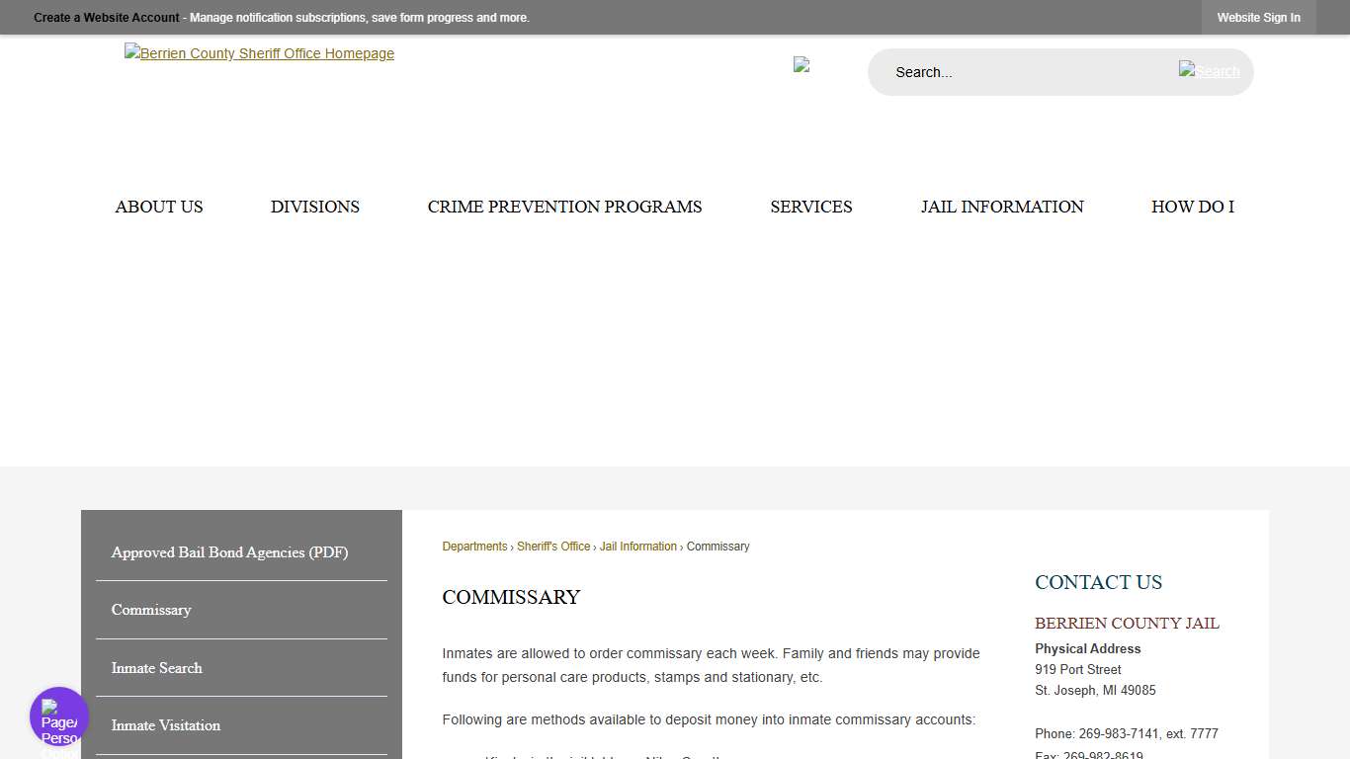
Task: Click the Jail Information breadcrumb link
Action: pos(638,547)
